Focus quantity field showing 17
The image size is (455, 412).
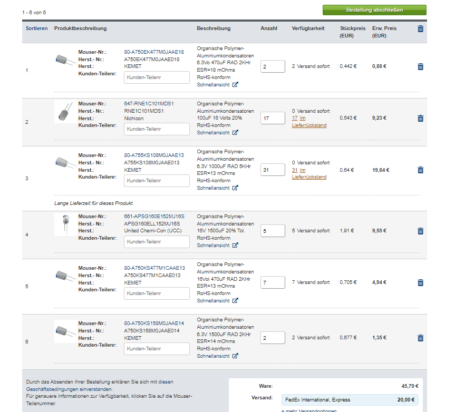[x=273, y=118]
